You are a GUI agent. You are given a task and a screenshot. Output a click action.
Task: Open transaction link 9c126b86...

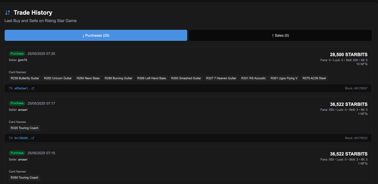(23, 138)
